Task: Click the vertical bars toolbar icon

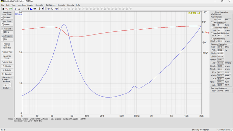Action: tap(27, 9)
